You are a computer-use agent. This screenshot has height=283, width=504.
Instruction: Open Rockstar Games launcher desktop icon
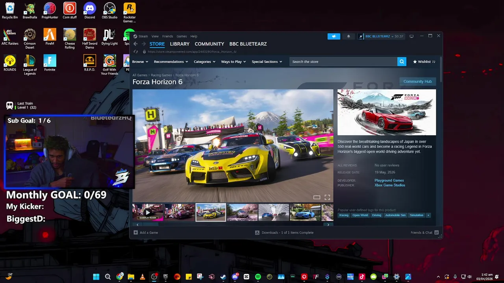point(130,13)
